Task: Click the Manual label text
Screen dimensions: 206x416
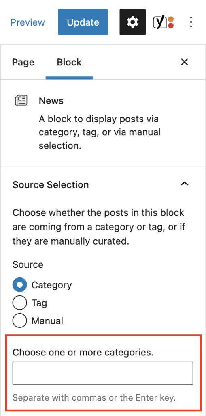Action: pos(47,321)
